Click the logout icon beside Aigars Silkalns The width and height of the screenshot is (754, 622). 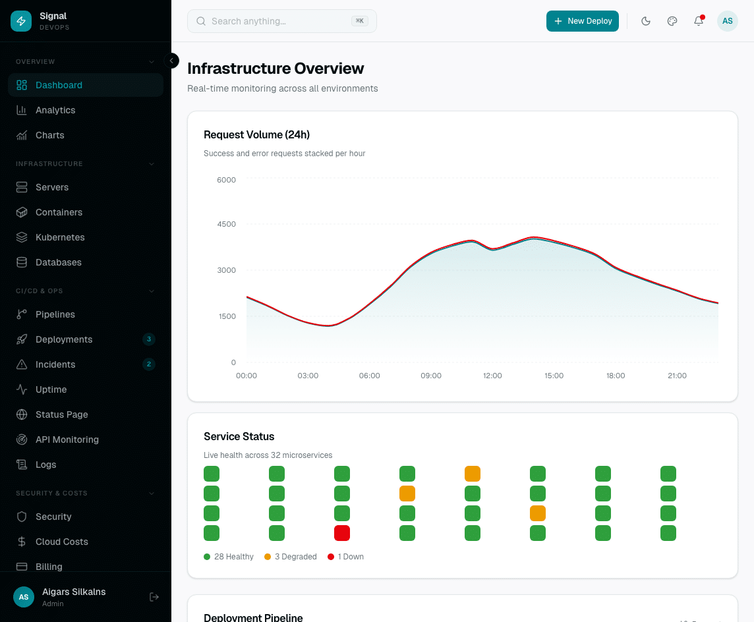[154, 597]
